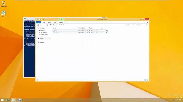Expand the ribbon with the chevron
This screenshot has width=183, height=102.
click(x=146, y=22)
